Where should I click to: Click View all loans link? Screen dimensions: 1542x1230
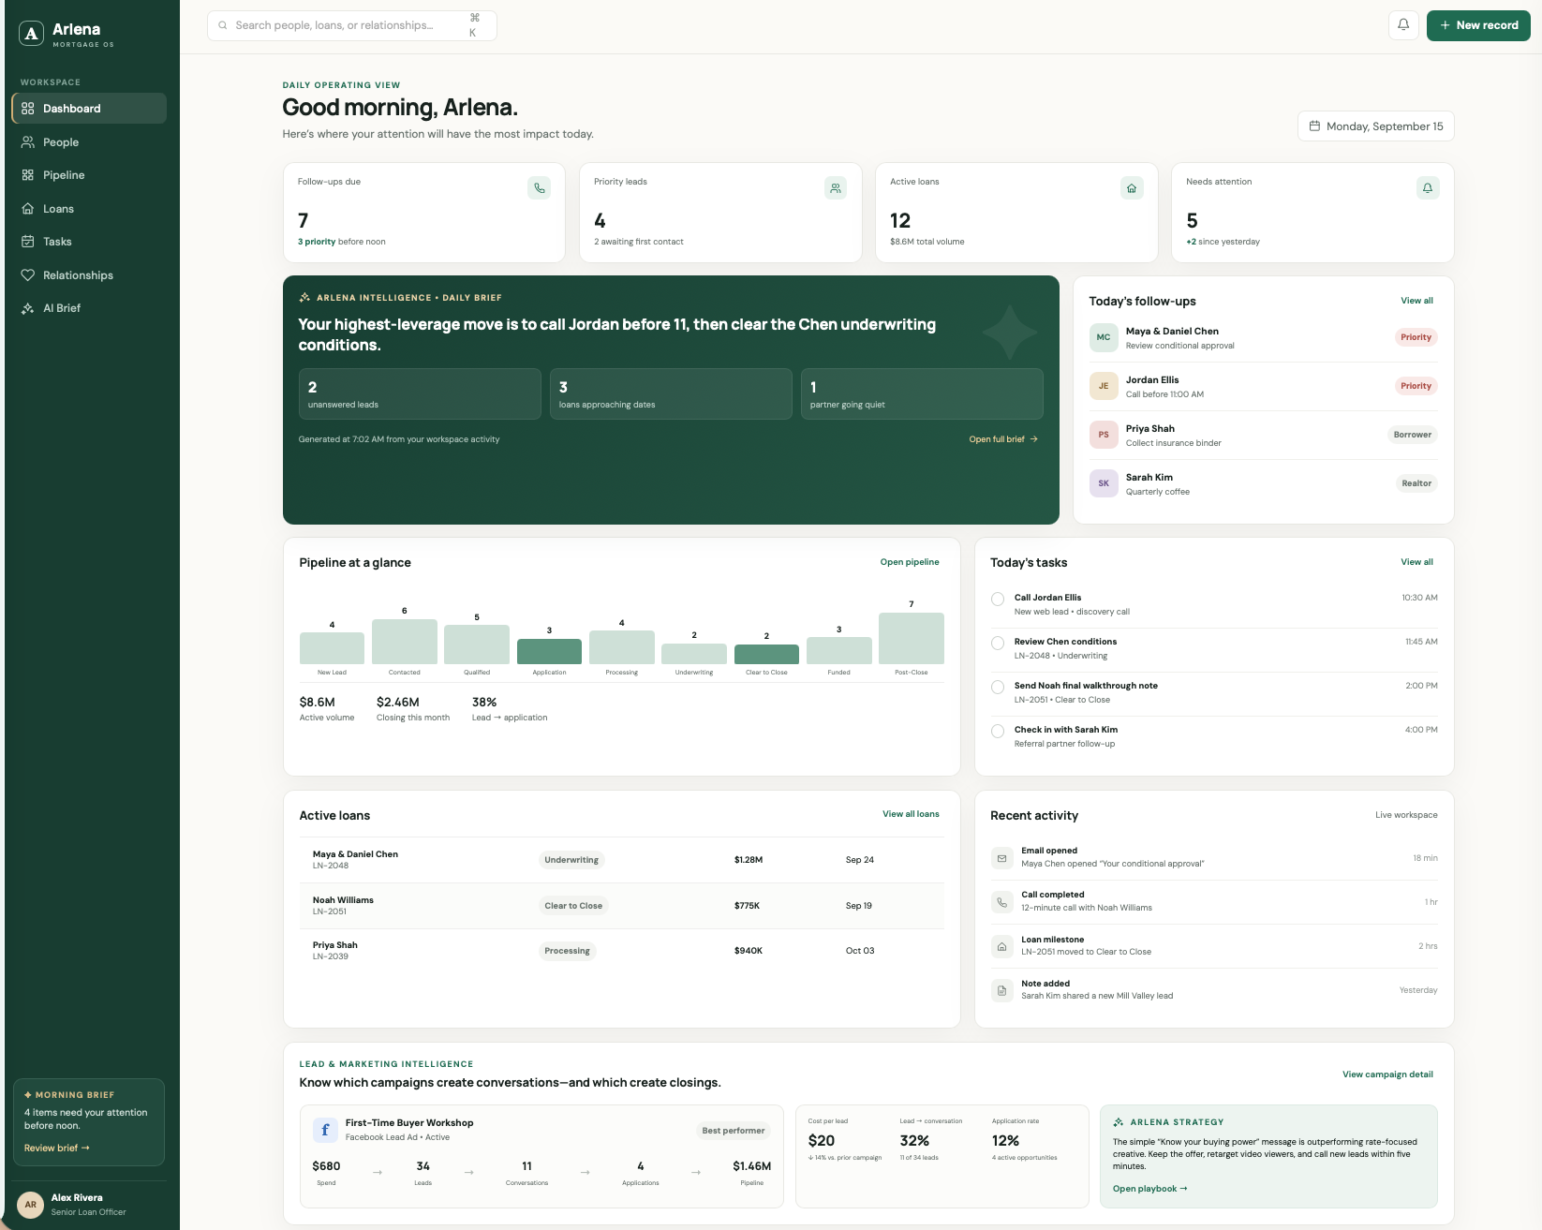coord(911,814)
